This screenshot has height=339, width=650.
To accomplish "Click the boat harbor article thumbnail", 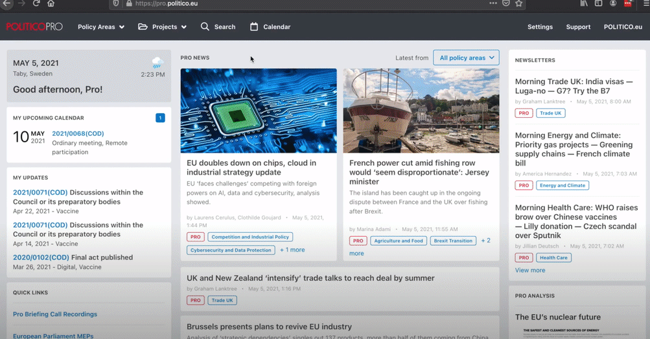I will [x=421, y=111].
